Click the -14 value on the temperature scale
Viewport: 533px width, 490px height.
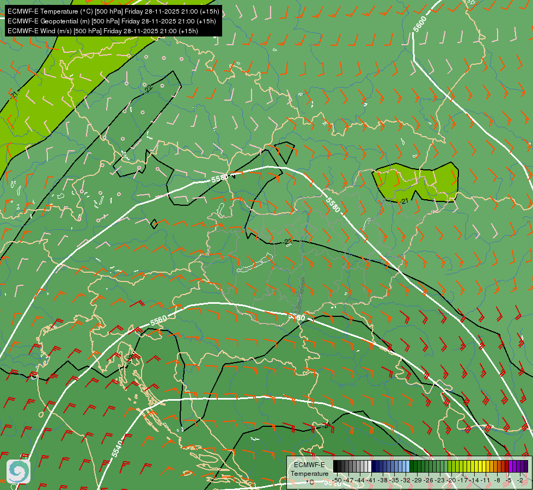pyautogui.click(x=474, y=480)
